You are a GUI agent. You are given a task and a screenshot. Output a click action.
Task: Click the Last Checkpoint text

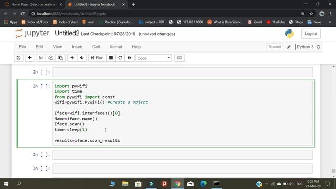tap(108, 34)
